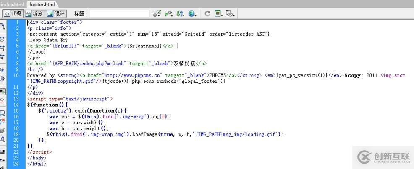Click the 标题 title input field
414x169 pixels.
tap(119, 14)
